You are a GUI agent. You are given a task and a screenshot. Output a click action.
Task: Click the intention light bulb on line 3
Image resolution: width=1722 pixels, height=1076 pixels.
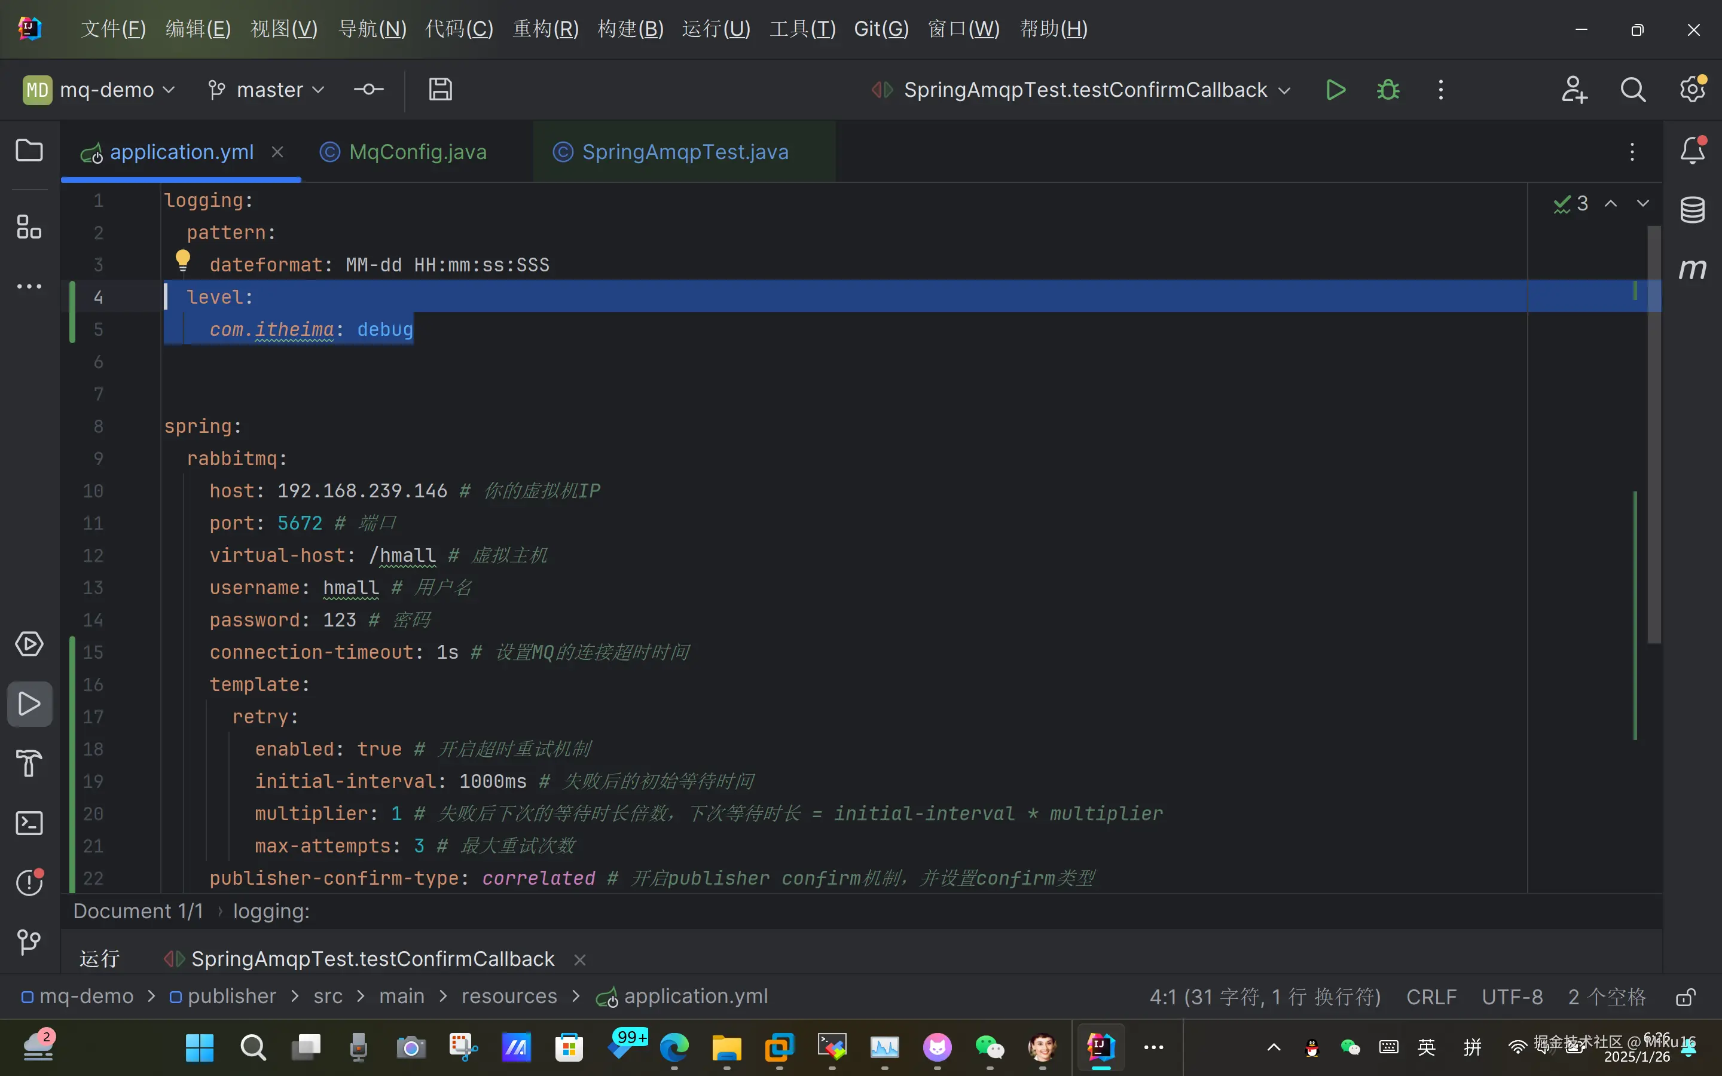[x=183, y=261]
